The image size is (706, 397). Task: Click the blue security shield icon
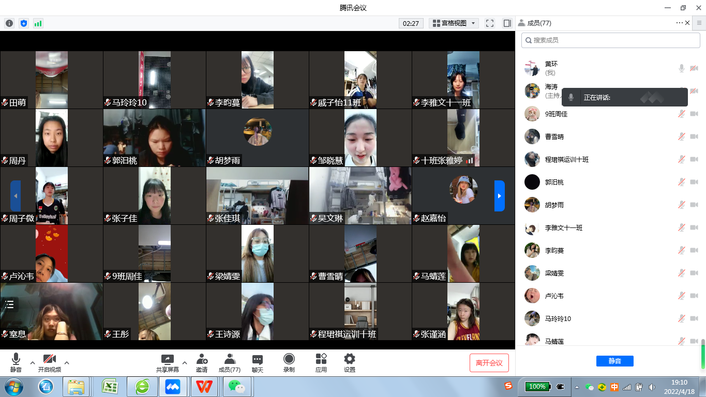(23, 23)
